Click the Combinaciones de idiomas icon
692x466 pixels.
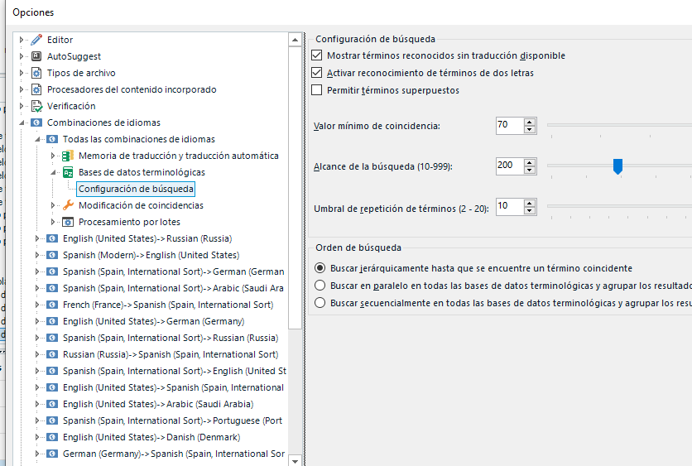[36, 123]
